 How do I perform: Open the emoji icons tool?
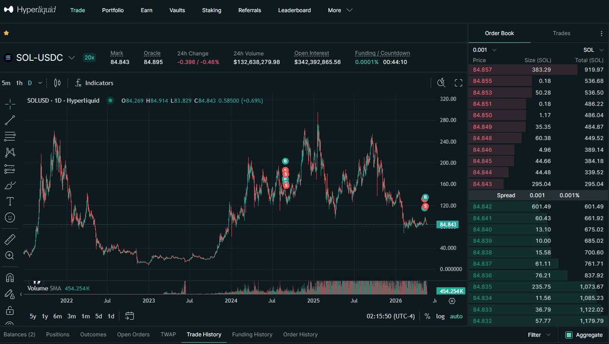coord(10,218)
